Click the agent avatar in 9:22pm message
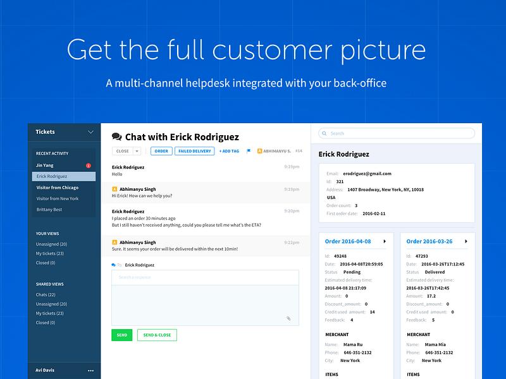This screenshot has width=506, height=379. coord(114,243)
